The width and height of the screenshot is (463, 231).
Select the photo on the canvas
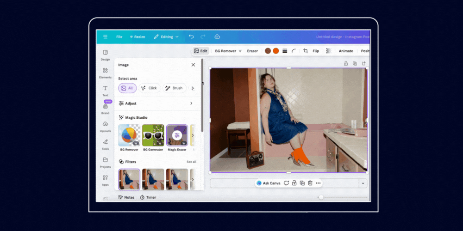pos(288,120)
